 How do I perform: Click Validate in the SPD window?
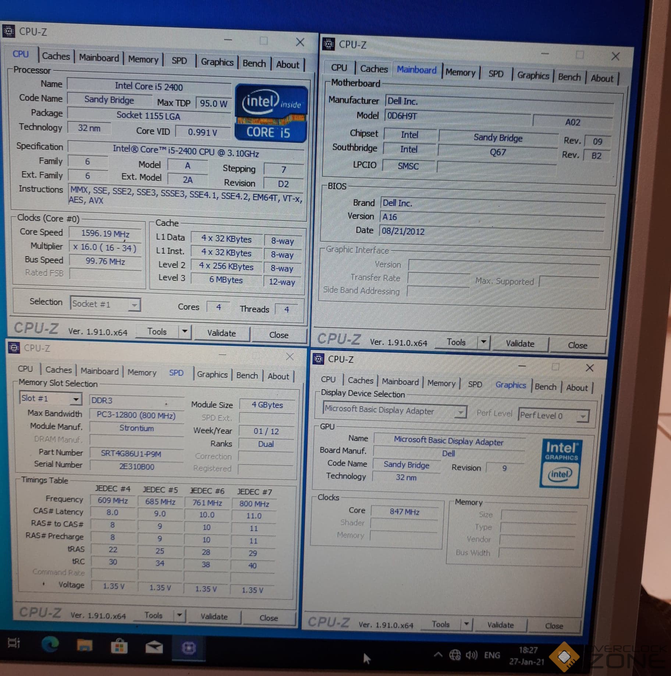(x=214, y=616)
